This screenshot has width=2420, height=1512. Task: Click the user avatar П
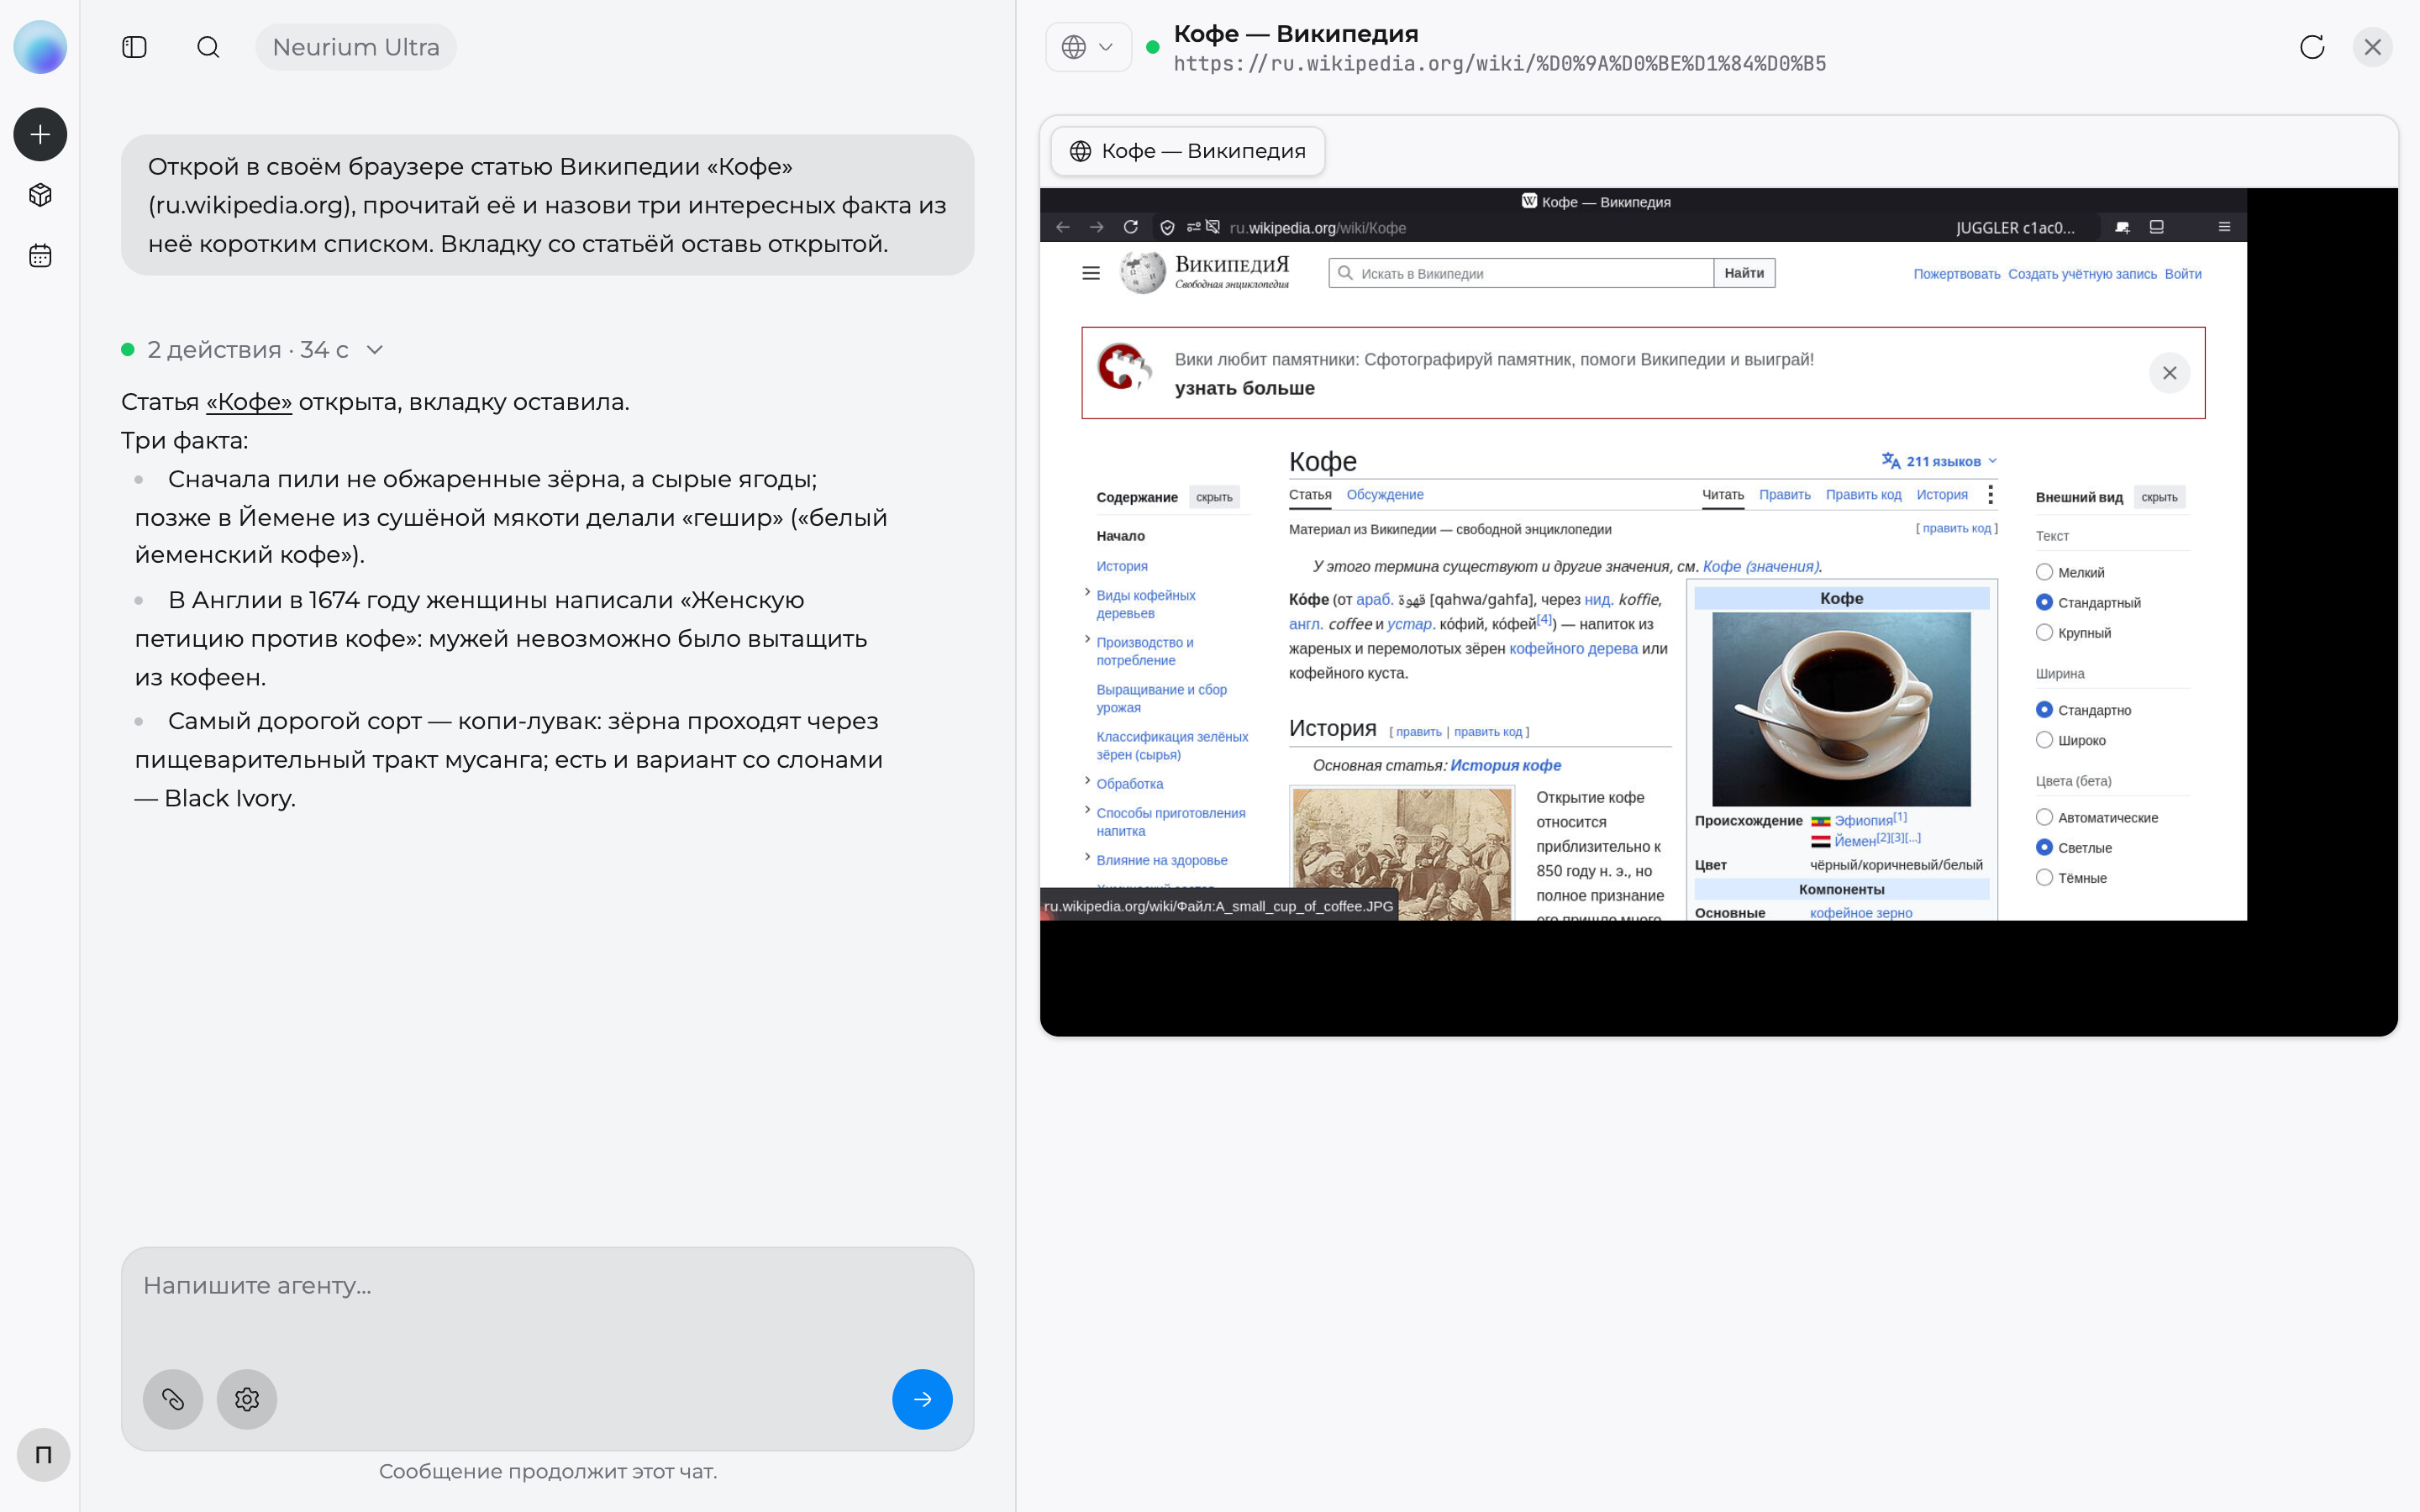click(44, 1454)
